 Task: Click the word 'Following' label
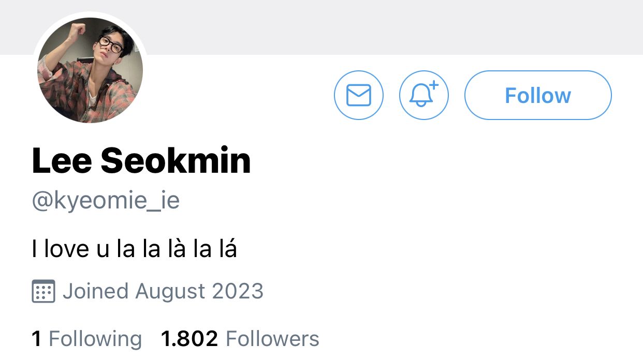[95, 339]
